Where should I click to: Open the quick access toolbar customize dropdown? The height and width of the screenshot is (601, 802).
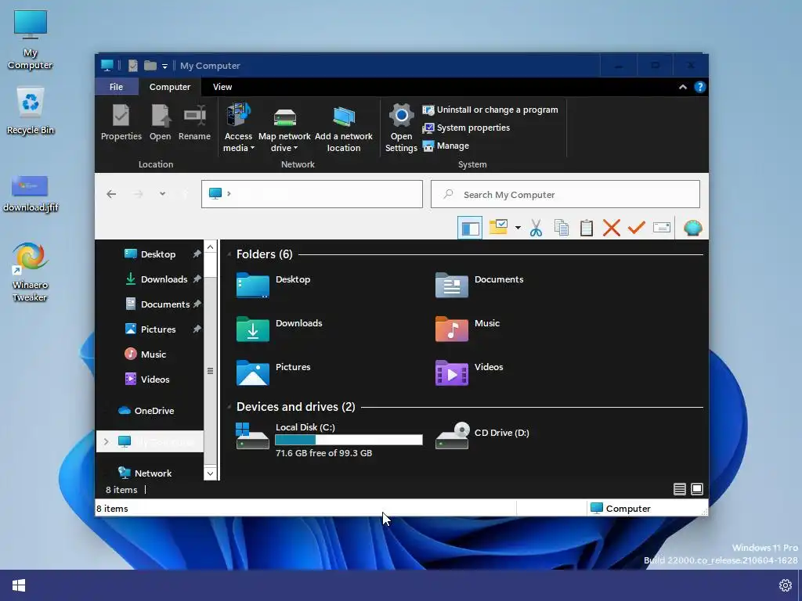(x=164, y=66)
